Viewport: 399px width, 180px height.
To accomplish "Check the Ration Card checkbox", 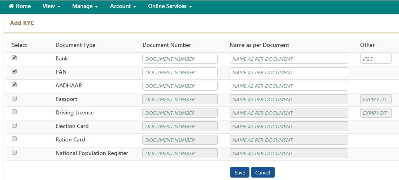I will pyautogui.click(x=14, y=139).
